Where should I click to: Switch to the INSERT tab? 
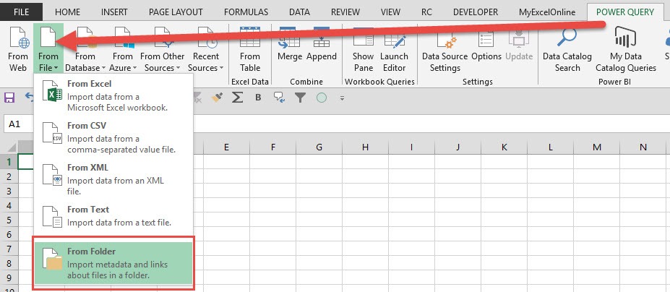pyautogui.click(x=114, y=12)
